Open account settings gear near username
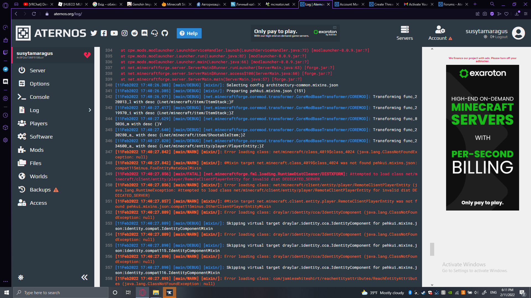This screenshot has height=298, width=531. (485, 37)
